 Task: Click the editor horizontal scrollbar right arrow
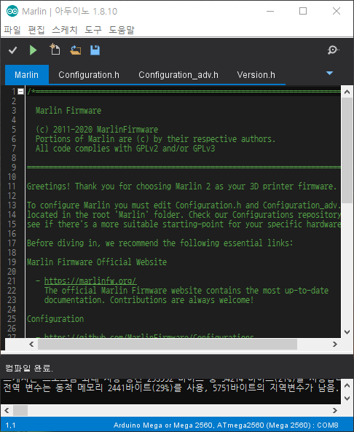pos(335,344)
